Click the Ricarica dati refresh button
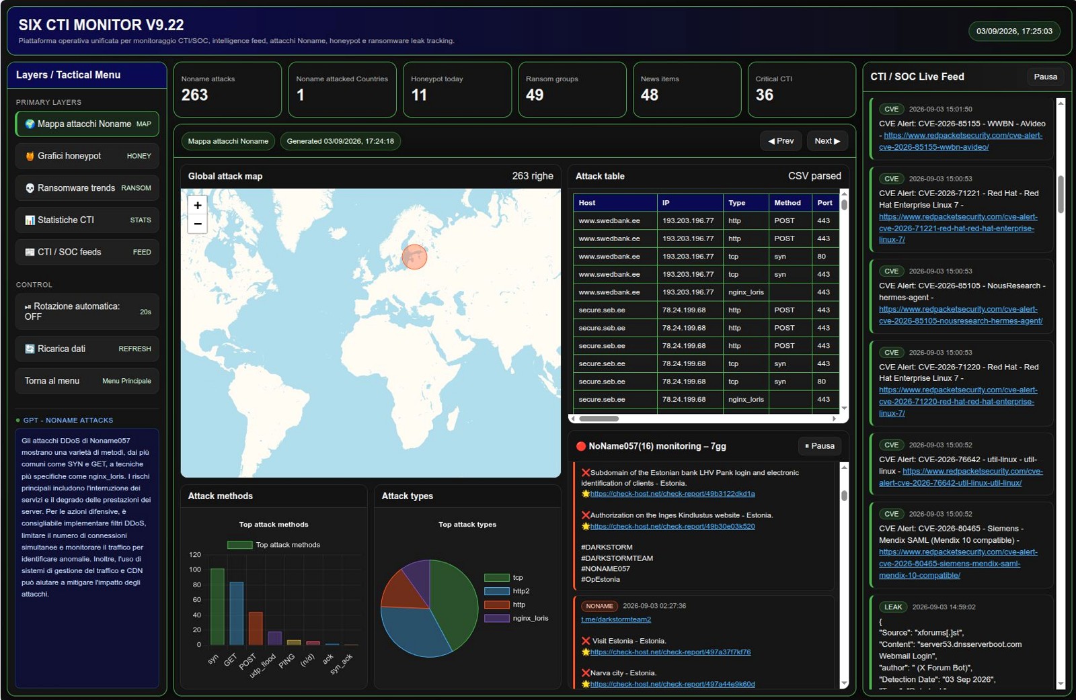The width and height of the screenshot is (1076, 700). click(87, 349)
